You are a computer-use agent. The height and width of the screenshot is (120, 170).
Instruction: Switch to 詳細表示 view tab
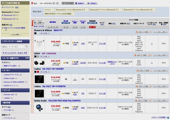(92, 3)
